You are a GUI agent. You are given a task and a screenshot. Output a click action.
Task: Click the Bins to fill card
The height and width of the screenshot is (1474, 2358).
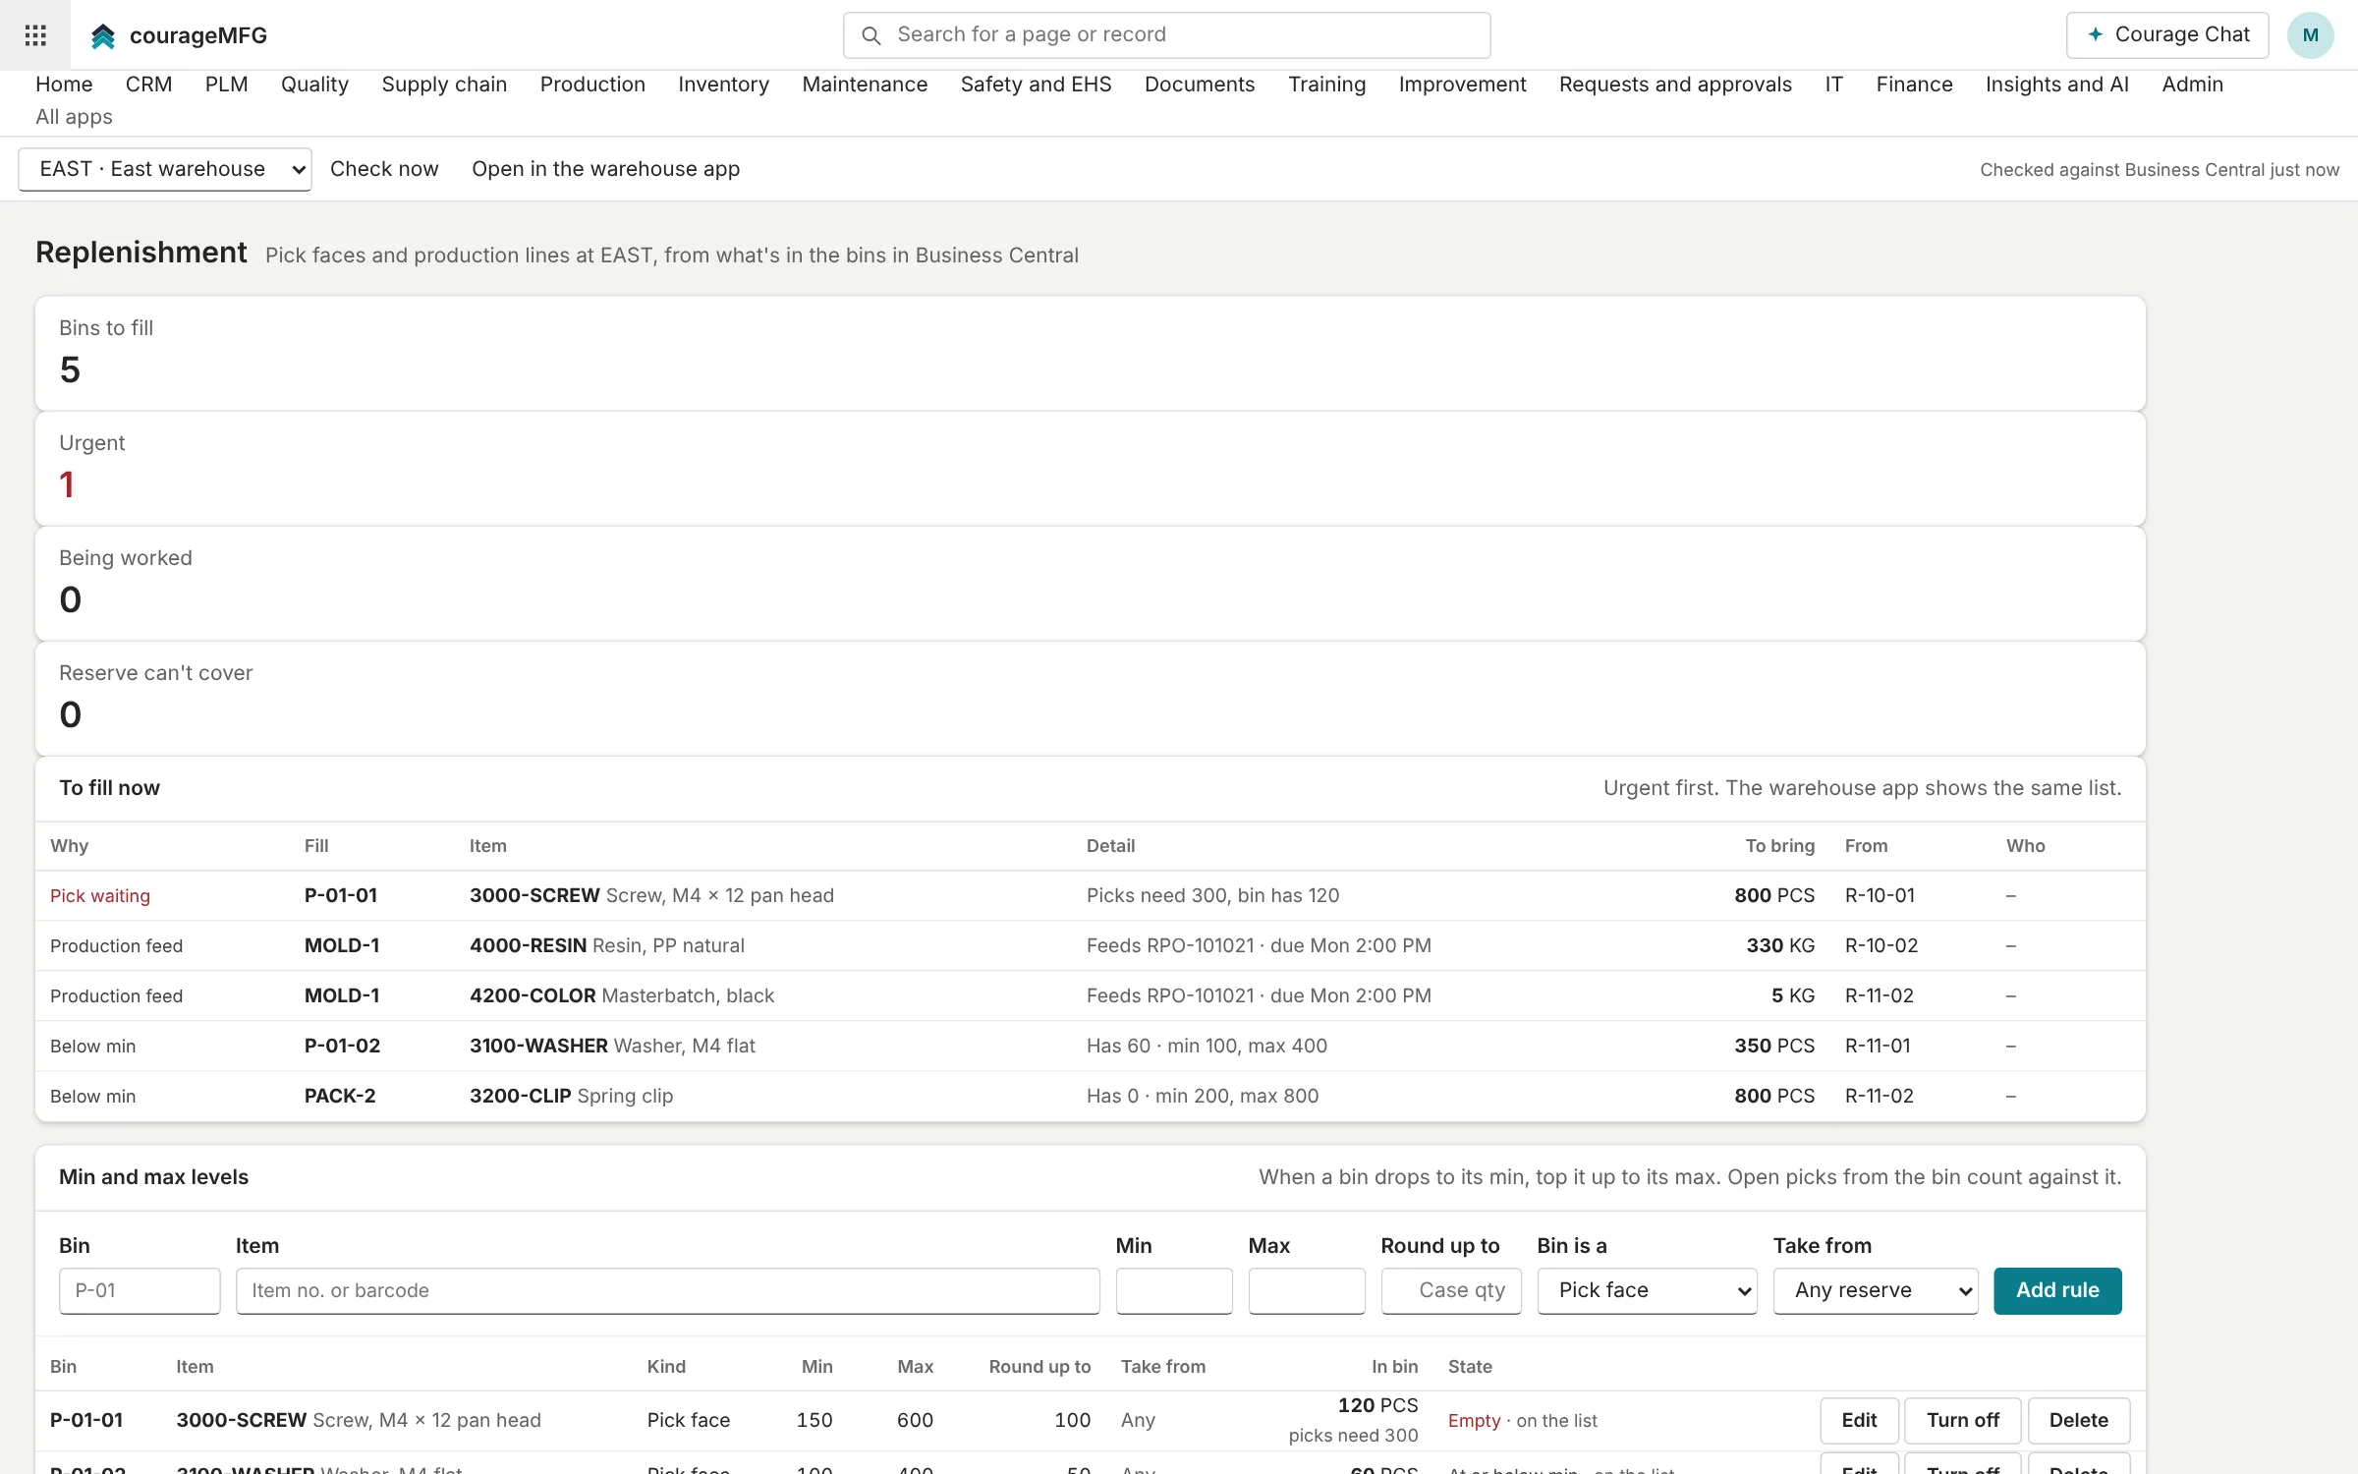point(1091,353)
